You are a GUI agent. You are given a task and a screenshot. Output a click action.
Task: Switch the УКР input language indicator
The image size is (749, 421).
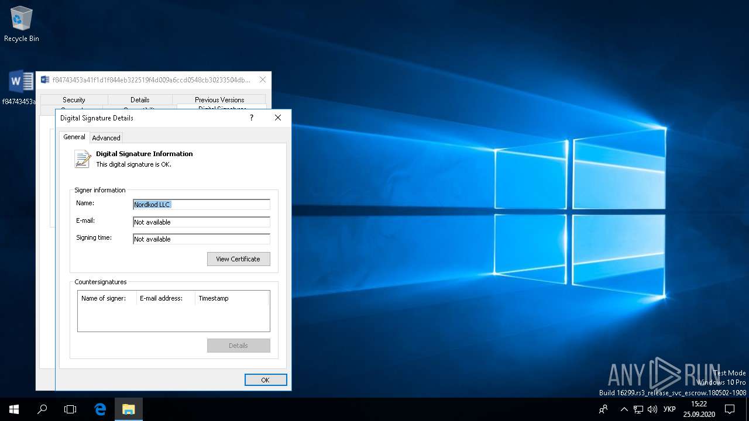pyautogui.click(x=669, y=409)
